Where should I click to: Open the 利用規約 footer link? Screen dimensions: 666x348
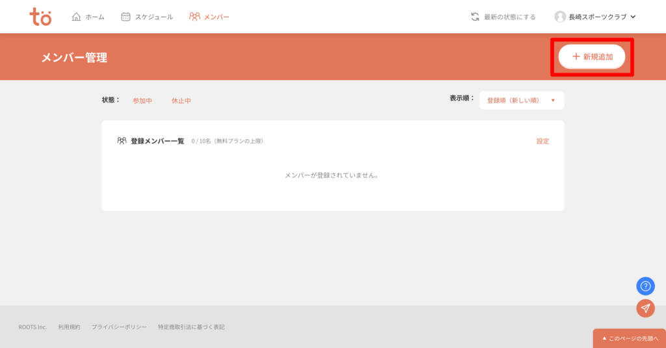(69, 327)
